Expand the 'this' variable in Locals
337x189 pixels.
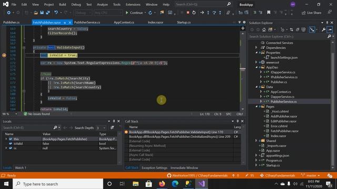point(6,139)
